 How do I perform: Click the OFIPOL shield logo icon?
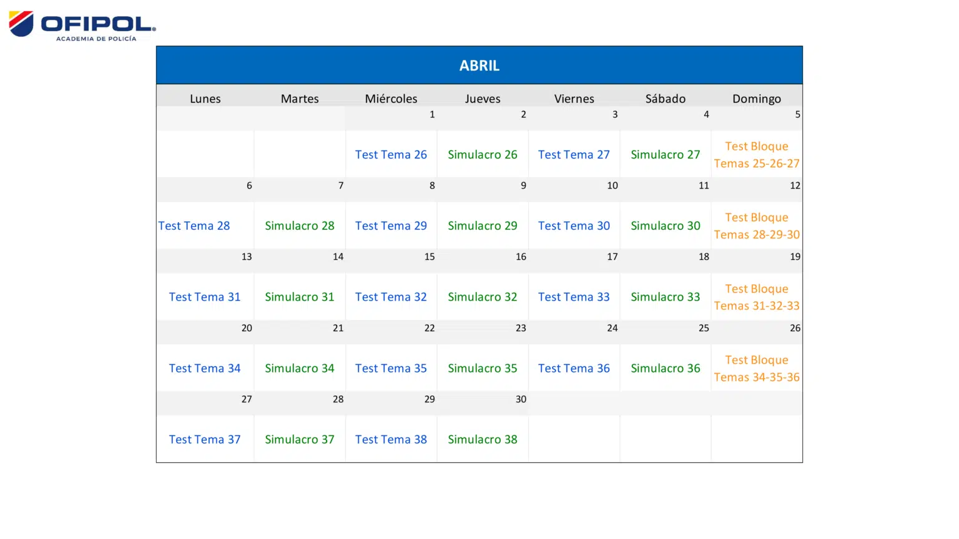[x=21, y=24]
